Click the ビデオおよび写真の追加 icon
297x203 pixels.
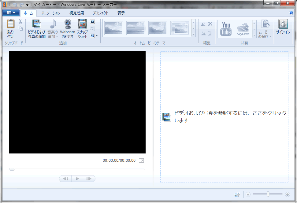[36, 24]
